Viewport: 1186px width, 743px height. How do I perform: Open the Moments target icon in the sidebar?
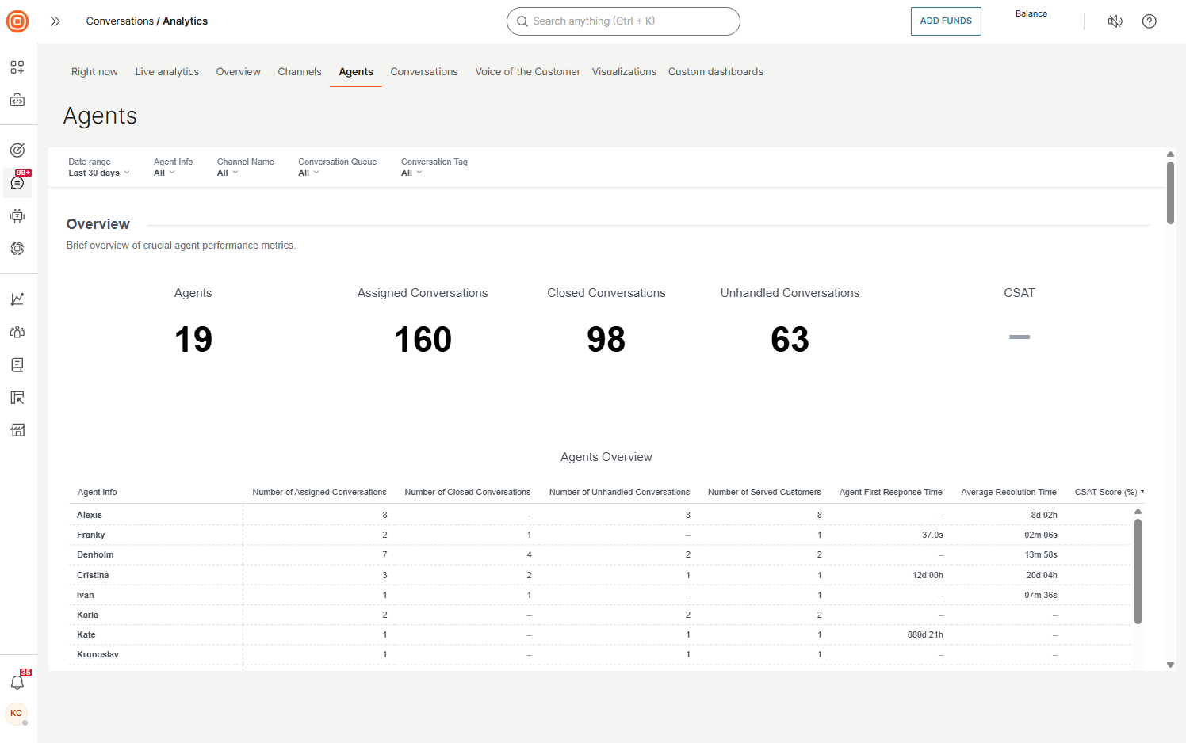click(x=17, y=149)
